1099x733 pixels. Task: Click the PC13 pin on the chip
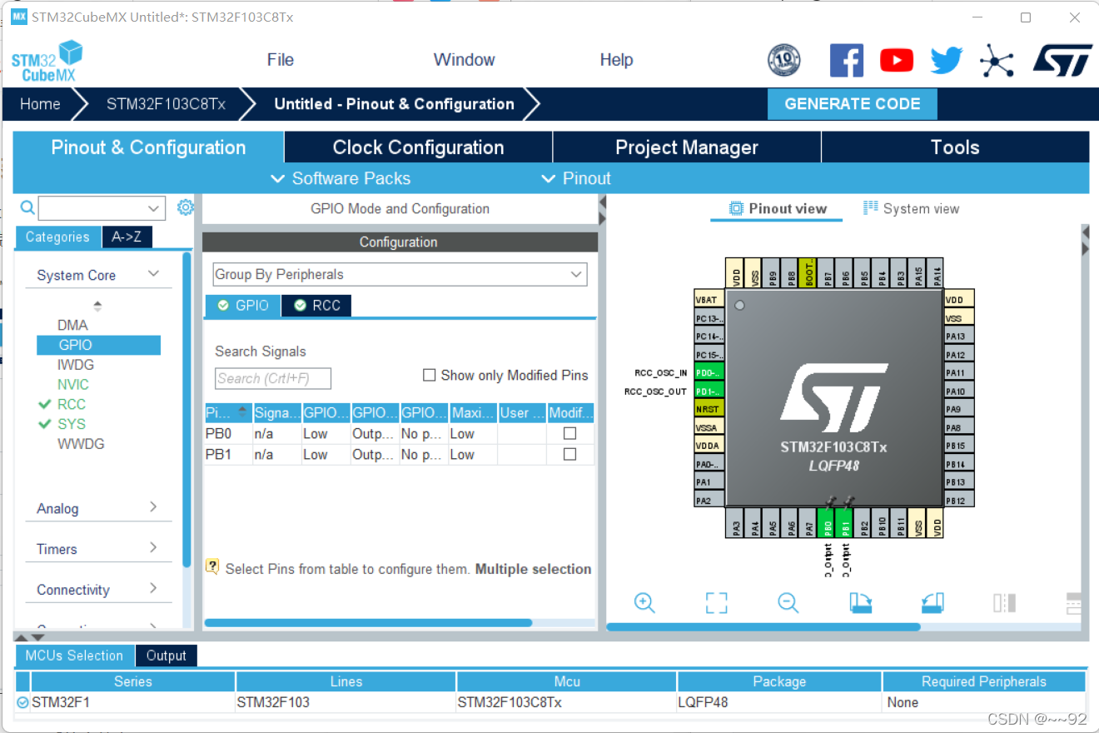pyautogui.click(x=709, y=318)
